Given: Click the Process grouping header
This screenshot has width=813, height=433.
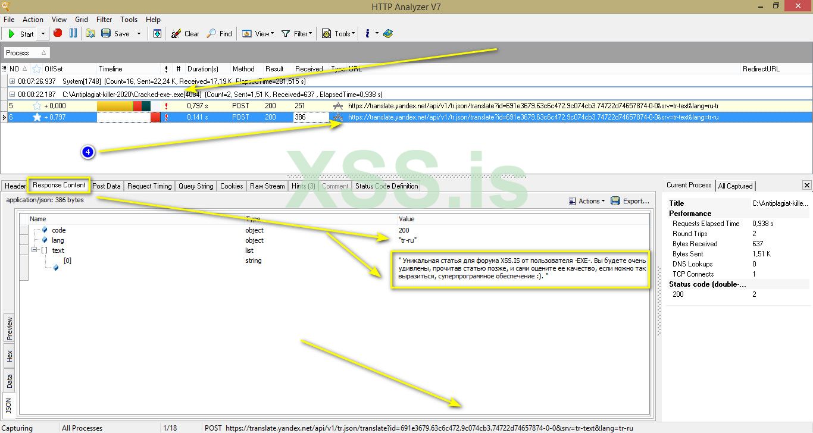Looking at the screenshot, I should (x=27, y=53).
